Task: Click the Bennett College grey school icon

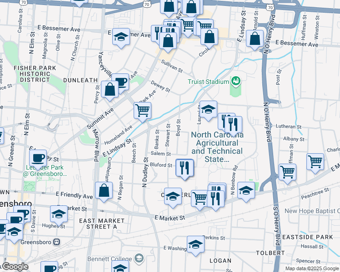Action: [x=139, y=258]
